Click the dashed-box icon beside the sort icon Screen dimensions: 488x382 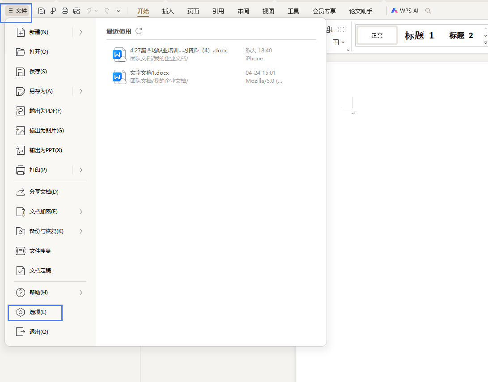point(342,30)
